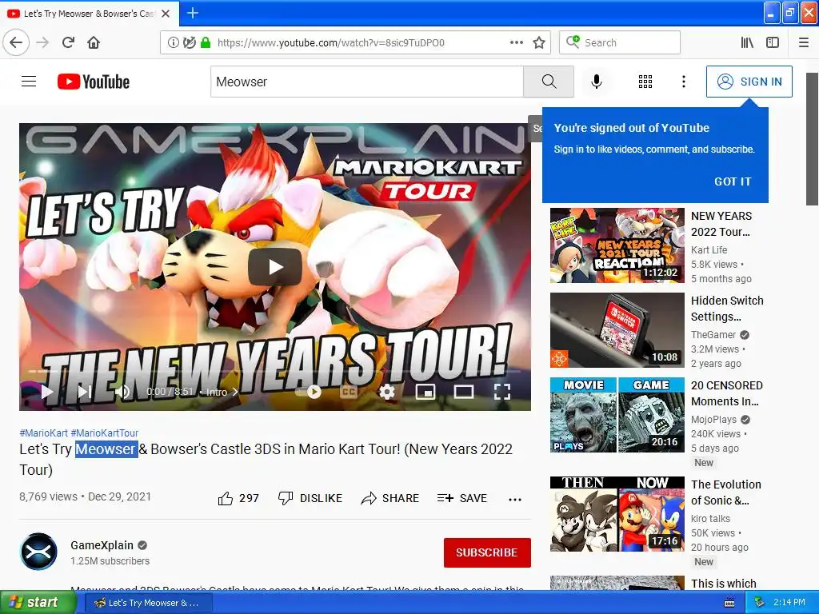
Task: Click the YouTube logo
Action: pos(94,82)
